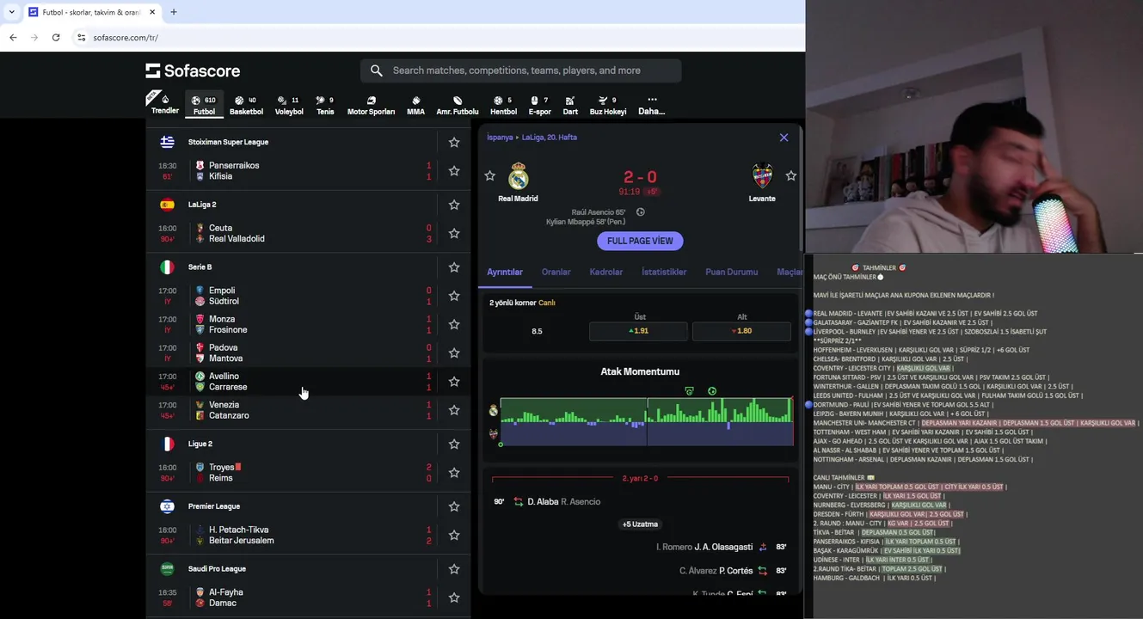
Task: Switch to Basketbol sport
Action: (246, 105)
